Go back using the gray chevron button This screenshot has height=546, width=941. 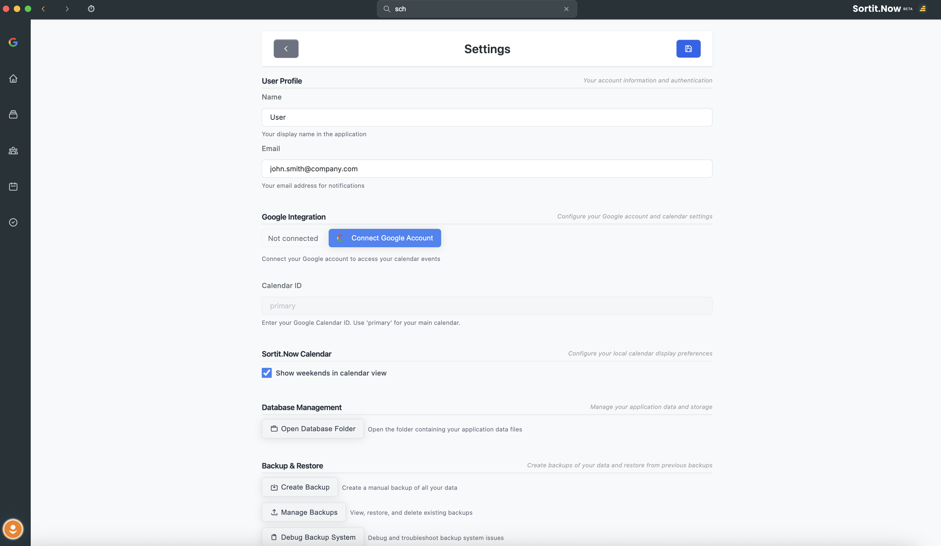tap(286, 49)
